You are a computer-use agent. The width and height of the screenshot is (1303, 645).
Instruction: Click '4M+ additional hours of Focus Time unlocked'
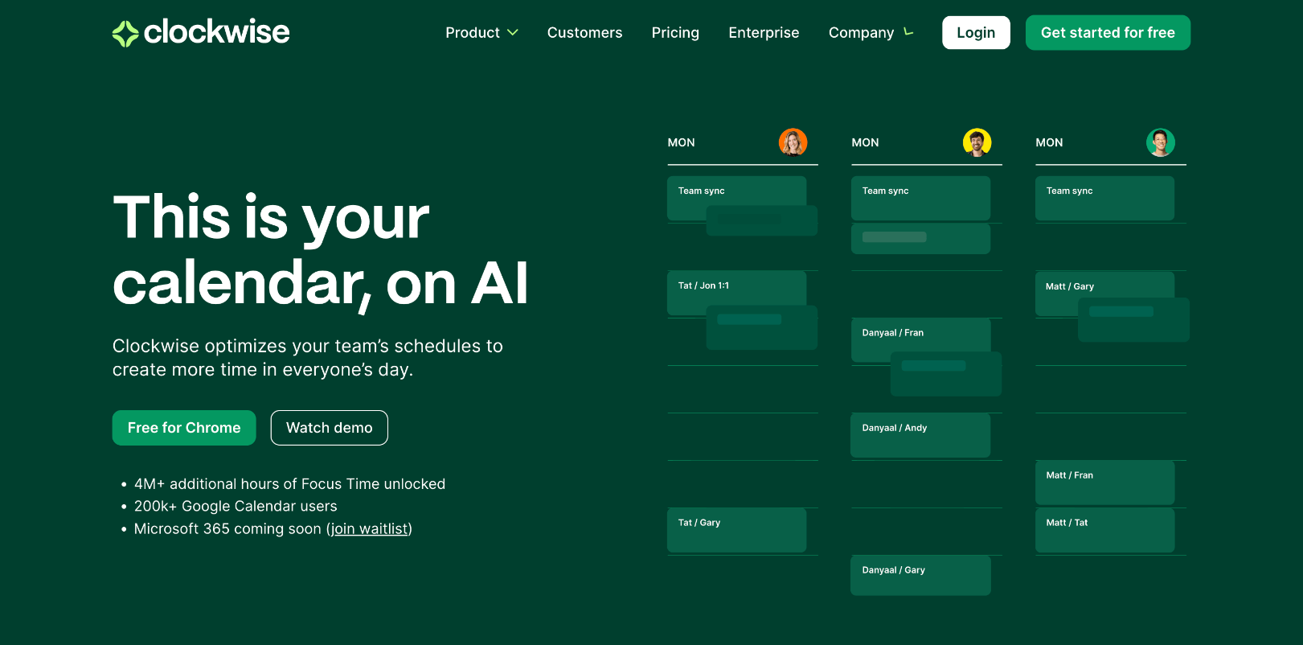pyautogui.click(x=289, y=484)
